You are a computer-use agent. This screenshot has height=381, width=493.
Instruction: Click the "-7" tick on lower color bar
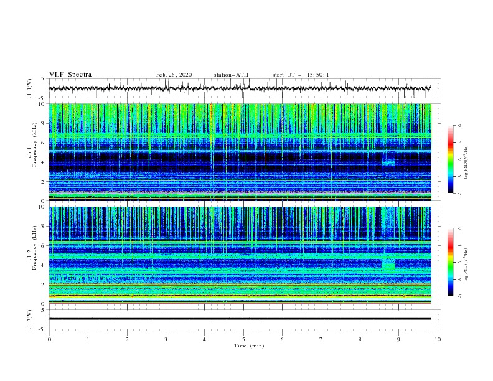(459, 296)
